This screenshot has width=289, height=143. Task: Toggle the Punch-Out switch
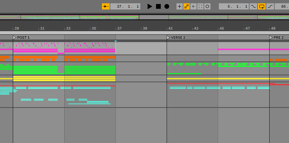pyautogui.click(x=270, y=7)
